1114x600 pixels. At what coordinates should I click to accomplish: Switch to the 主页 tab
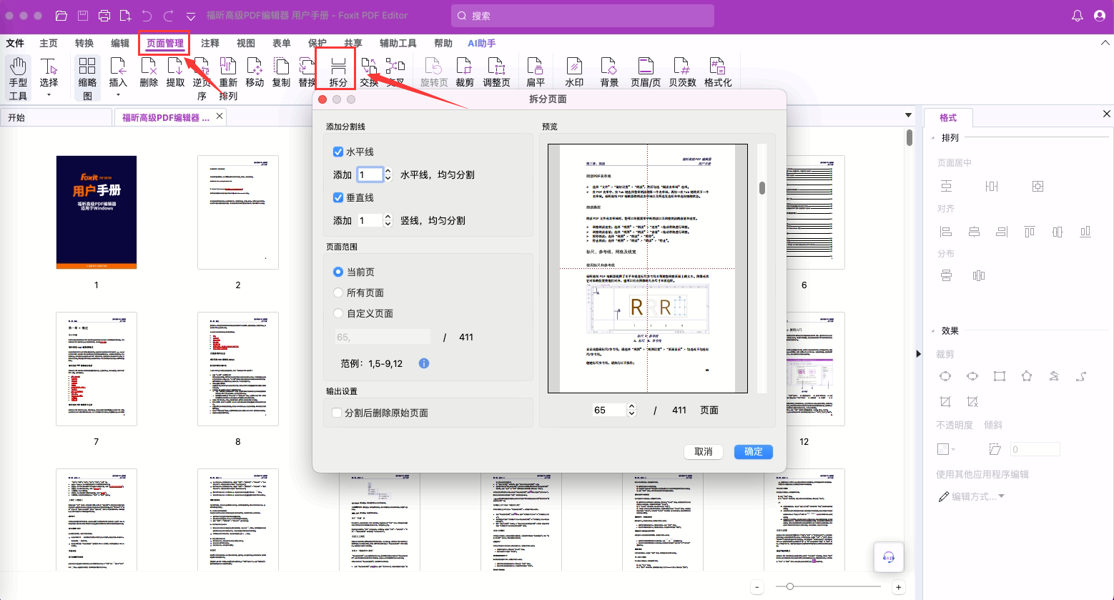[x=49, y=43]
